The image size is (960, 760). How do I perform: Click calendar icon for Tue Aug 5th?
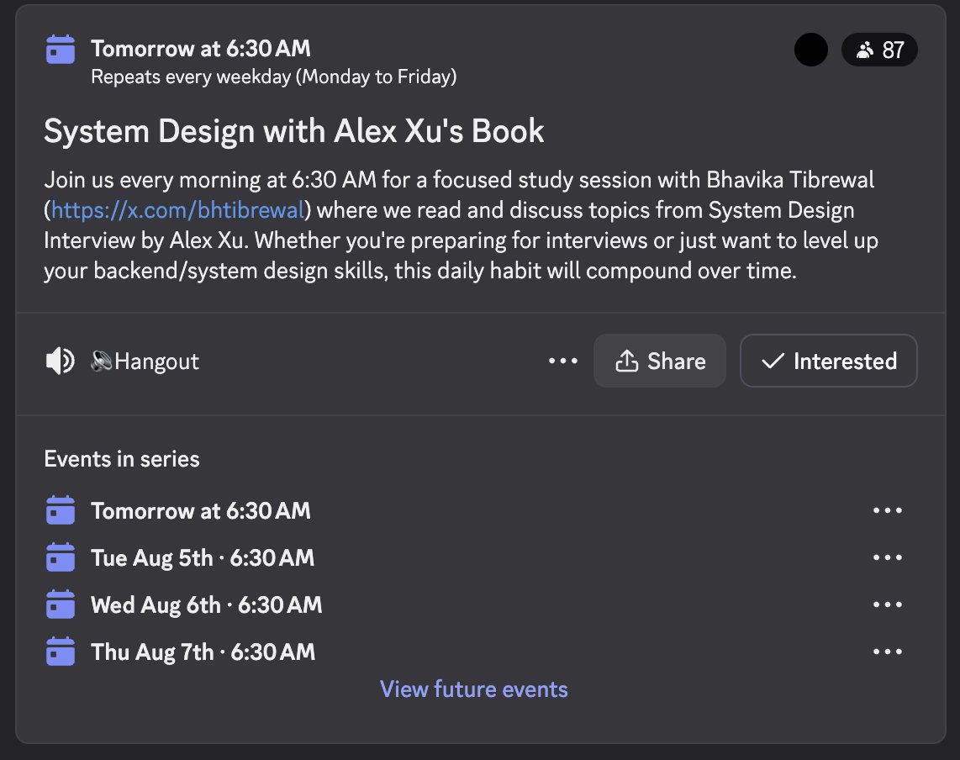click(60, 557)
